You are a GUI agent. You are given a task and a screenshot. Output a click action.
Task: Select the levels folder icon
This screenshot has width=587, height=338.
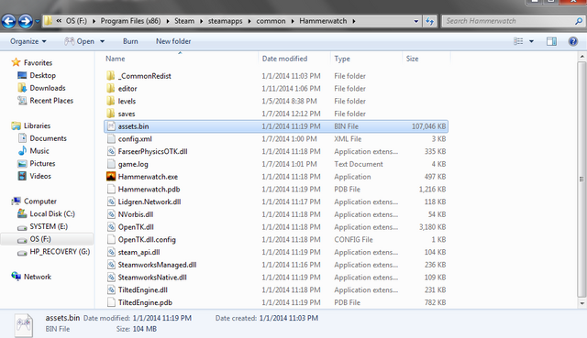(x=110, y=101)
